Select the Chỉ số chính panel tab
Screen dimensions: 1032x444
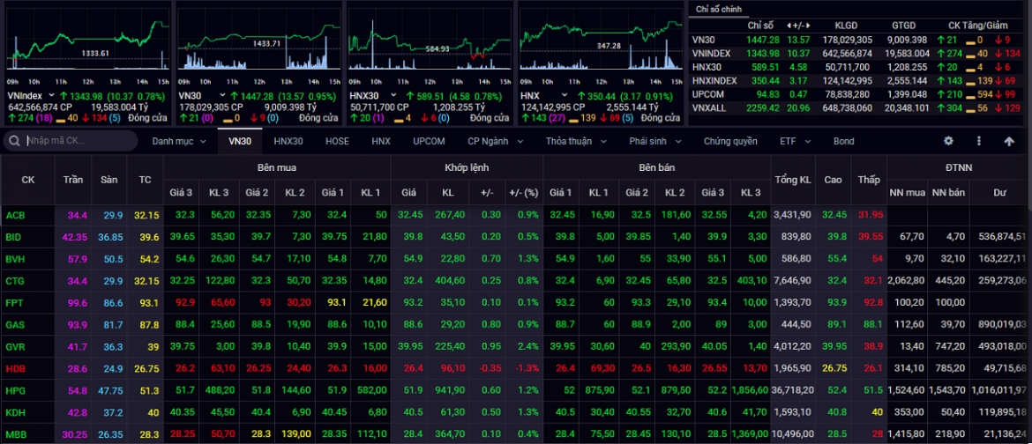point(719,9)
